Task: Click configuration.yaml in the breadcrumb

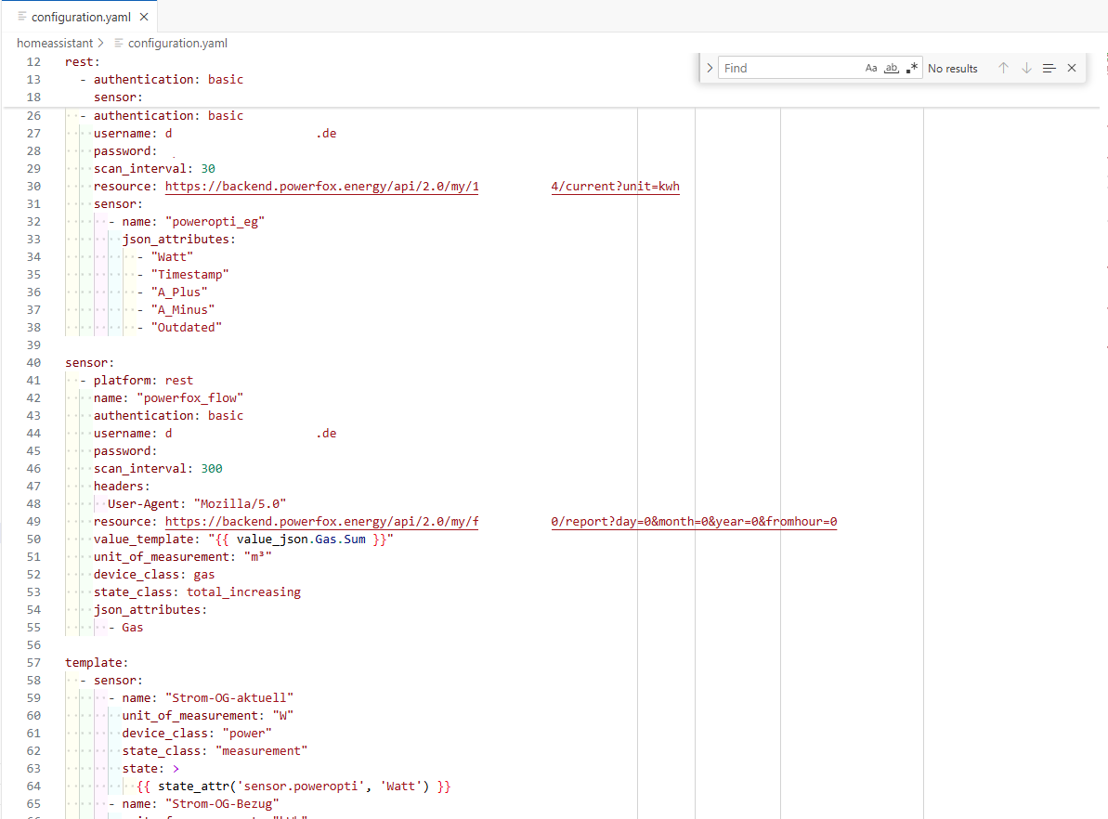Action: coord(177,43)
